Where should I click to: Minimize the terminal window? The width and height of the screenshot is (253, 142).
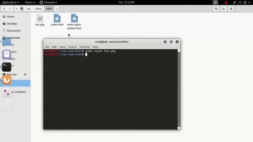click(x=165, y=42)
